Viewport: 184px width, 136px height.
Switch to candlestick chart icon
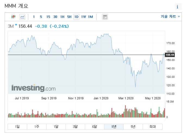pos(14,17)
